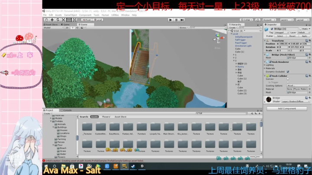
Task: Open Transform component help book icon
Action: [x=307, y=41]
